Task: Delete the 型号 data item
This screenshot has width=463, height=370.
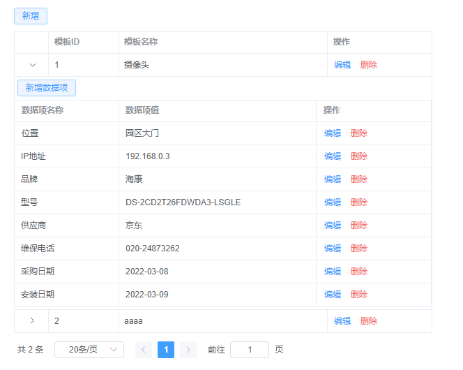Action: (x=359, y=202)
